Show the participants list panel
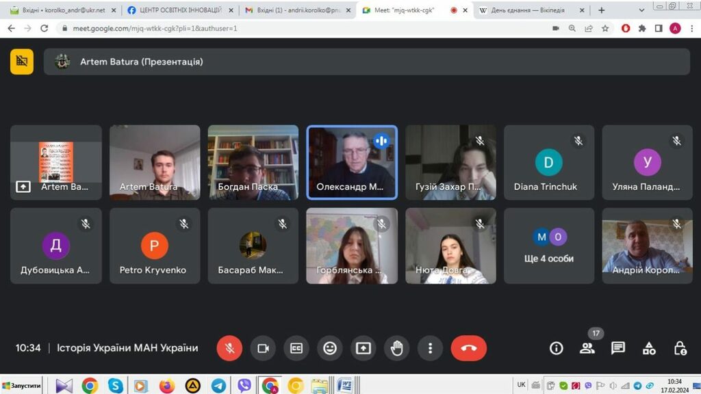 pos(587,348)
